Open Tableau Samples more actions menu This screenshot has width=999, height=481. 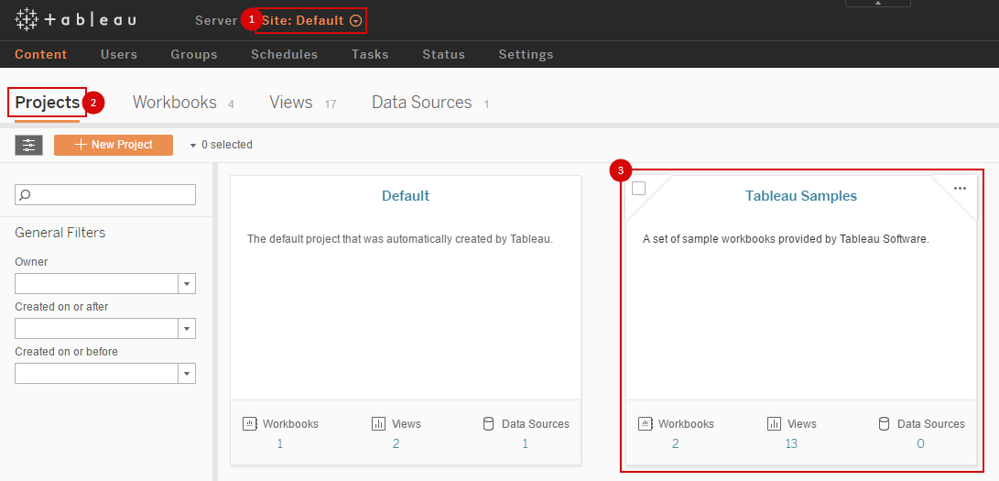(x=961, y=188)
